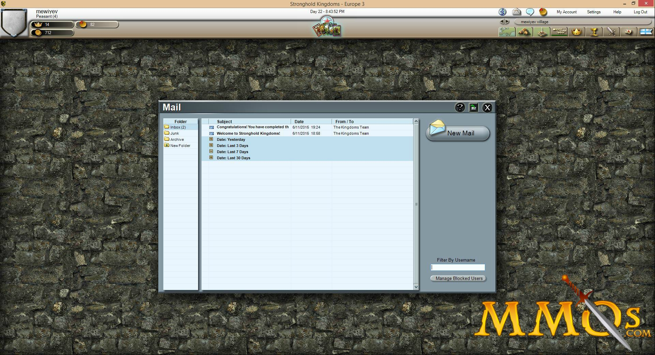Image resolution: width=655 pixels, height=355 pixels.
Task: Expand the Date: Yesterday group
Action: tap(211, 139)
